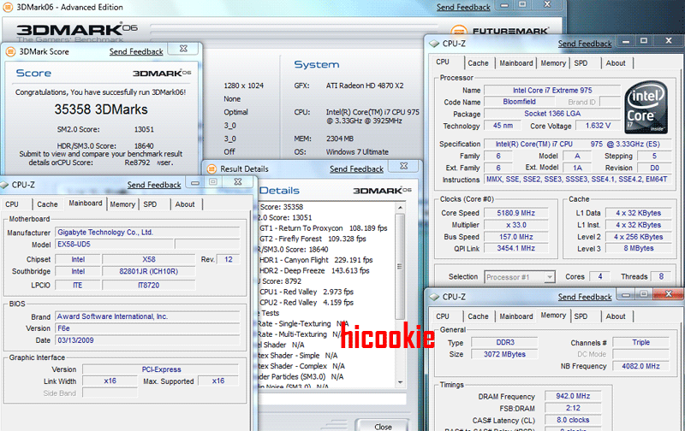Open Send Feedback in bottom-right CPU-Z window
Image resolution: width=685 pixels, height=431 pixels.
point(585,297)
